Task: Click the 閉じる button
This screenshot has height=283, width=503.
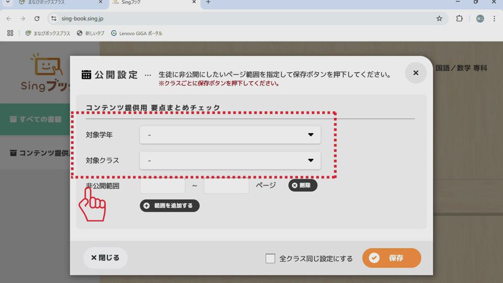Action: 105,258
